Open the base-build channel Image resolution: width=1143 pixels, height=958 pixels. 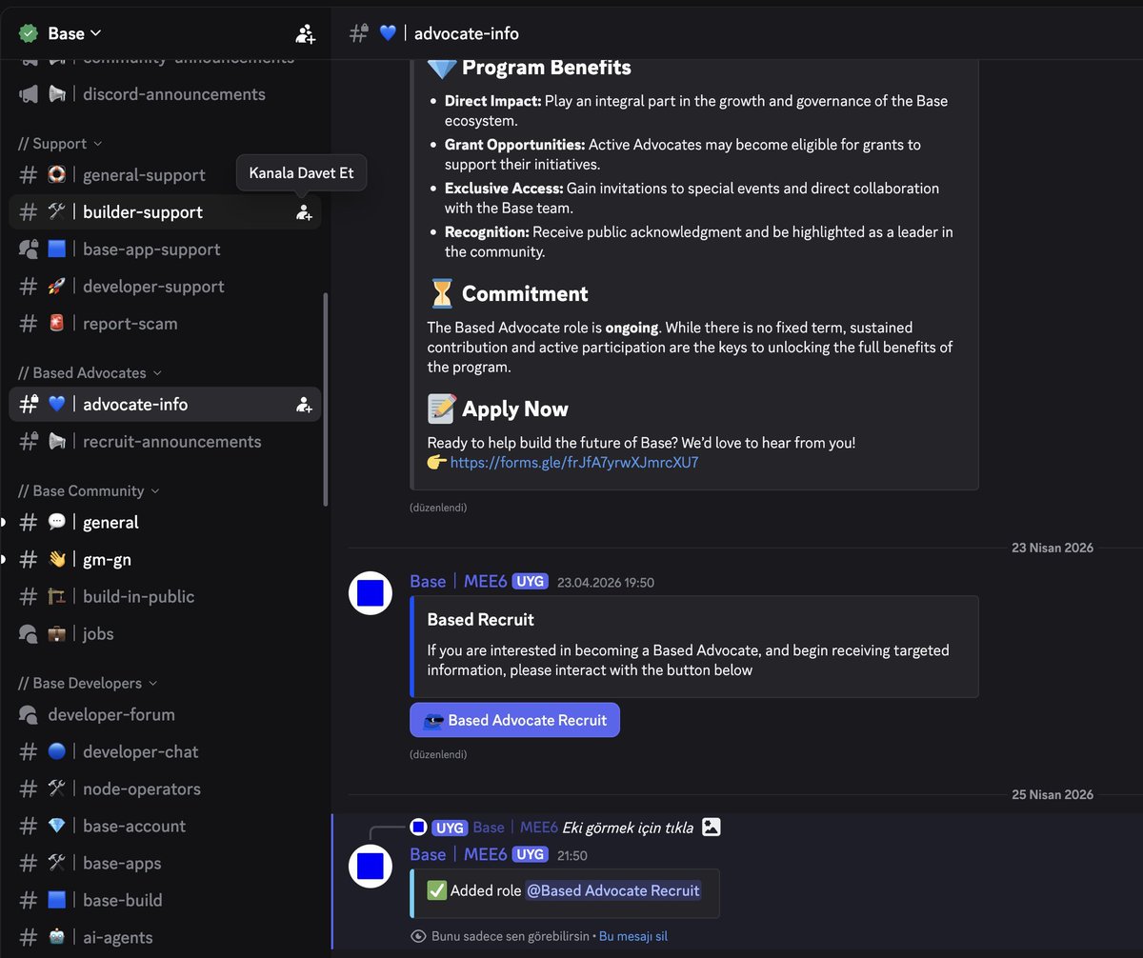coord(165,901)
